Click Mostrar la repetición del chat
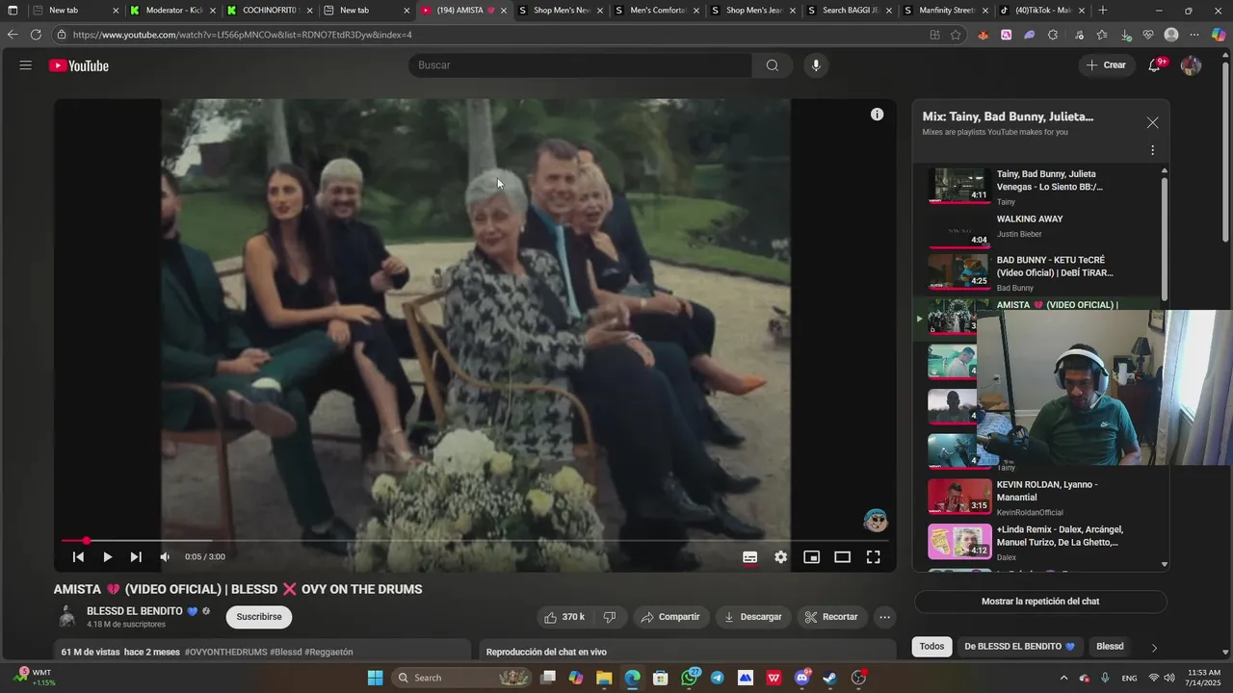Image resolution: width=1233 pixels, height=693 pixels. point(1040,602)
